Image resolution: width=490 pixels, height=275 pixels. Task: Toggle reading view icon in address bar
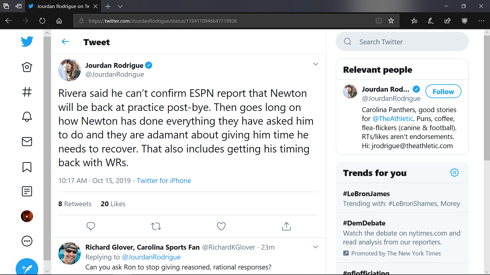pyautogui.click(x=379, y=21)
